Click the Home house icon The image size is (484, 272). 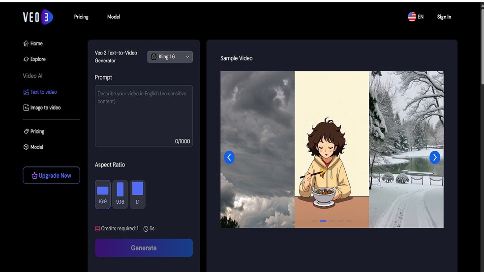pyautogui.click(x=26, y=43)
